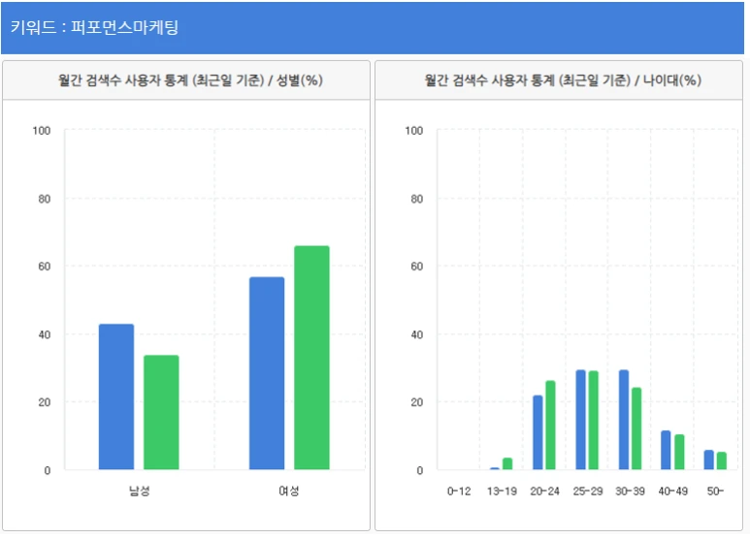Click the green 13-19 age bar

pos(507,463)
